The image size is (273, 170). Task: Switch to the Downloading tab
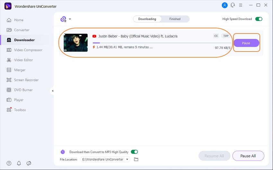[147, 19]
